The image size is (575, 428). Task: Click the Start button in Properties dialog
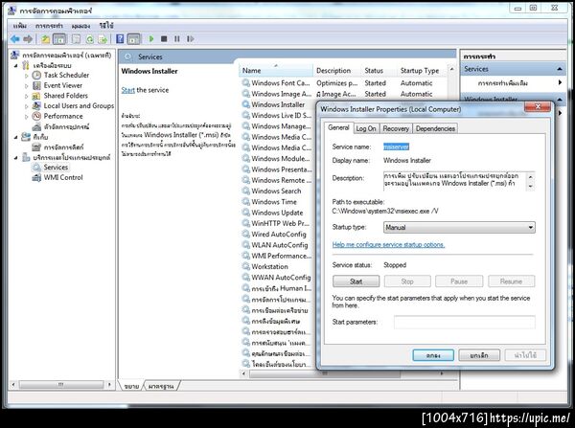pos(356,282)
